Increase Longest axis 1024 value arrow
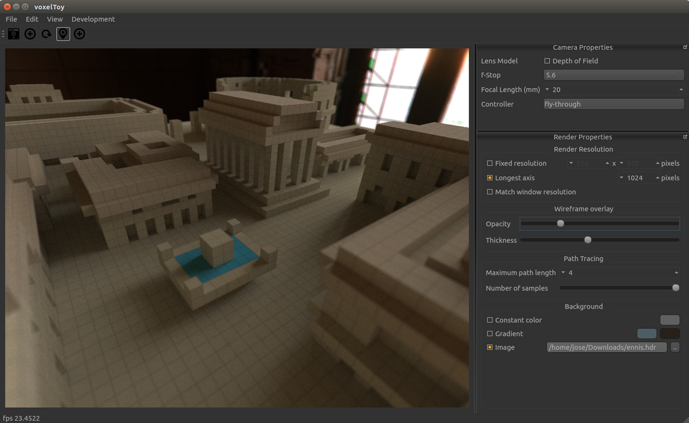This screenshot has height=423, width=689. click(656, 178)
